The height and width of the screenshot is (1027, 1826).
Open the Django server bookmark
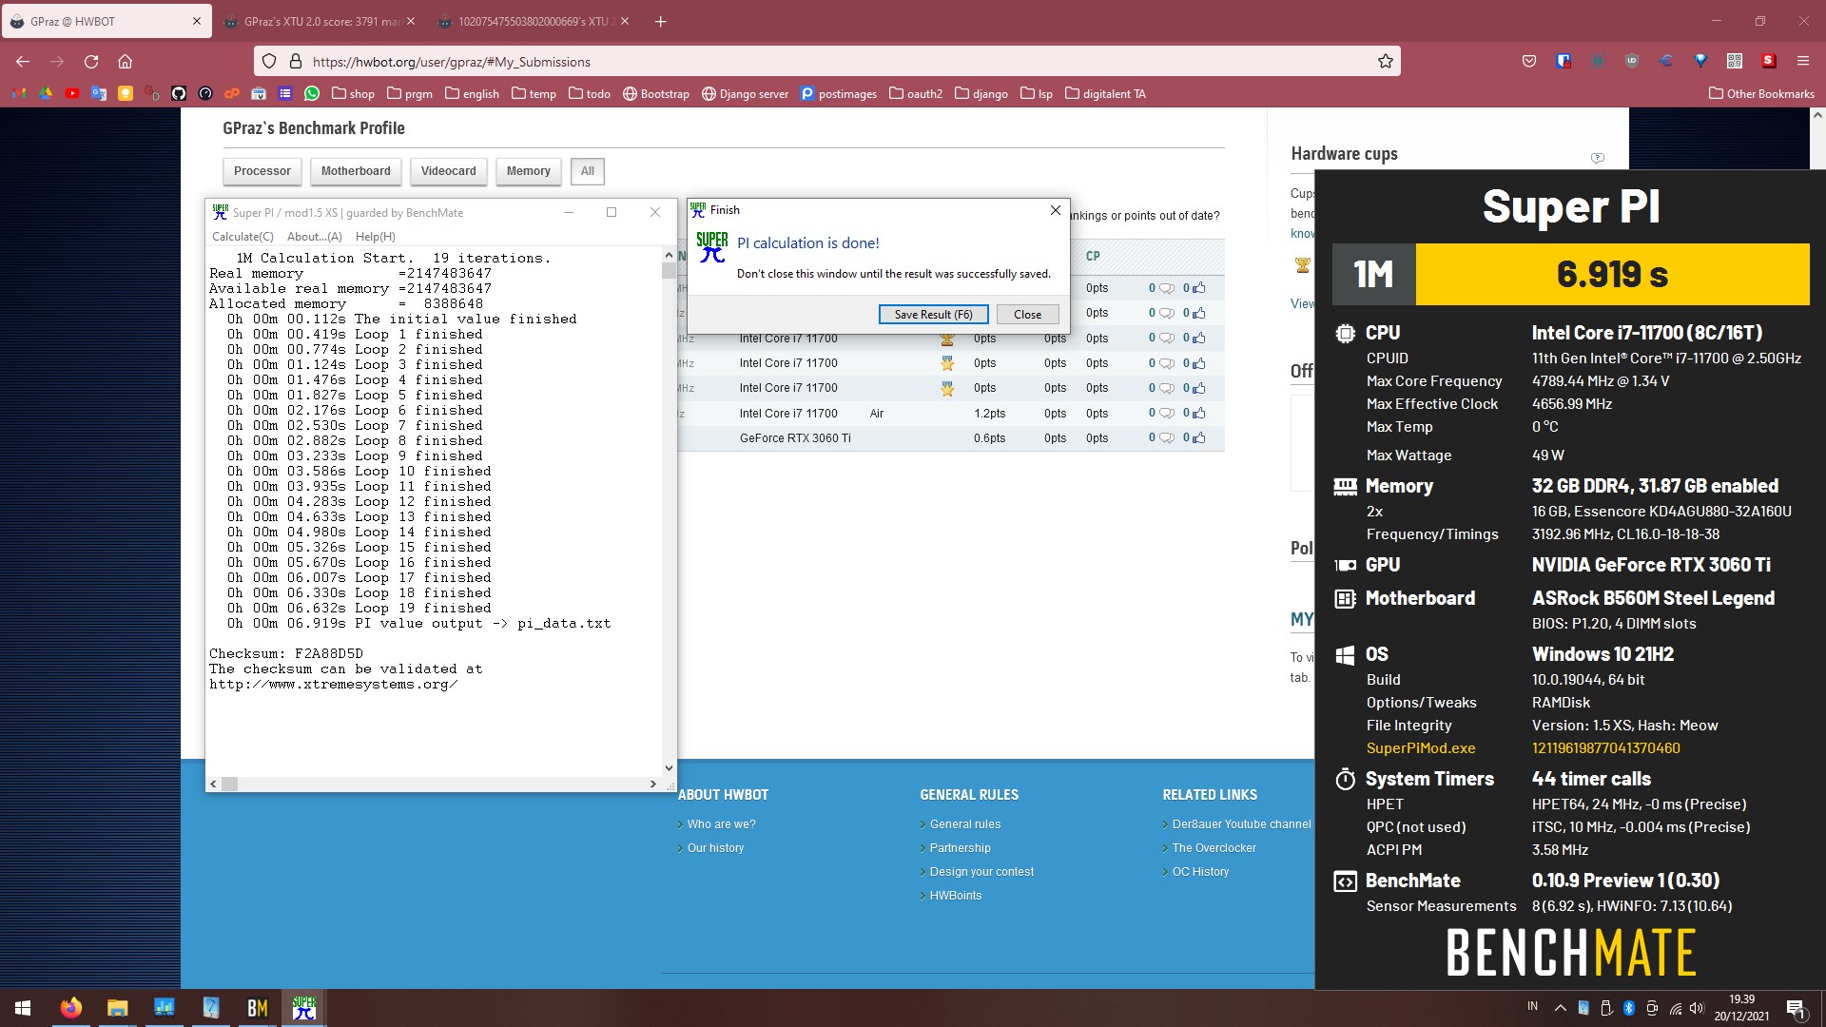coord(745,93)
